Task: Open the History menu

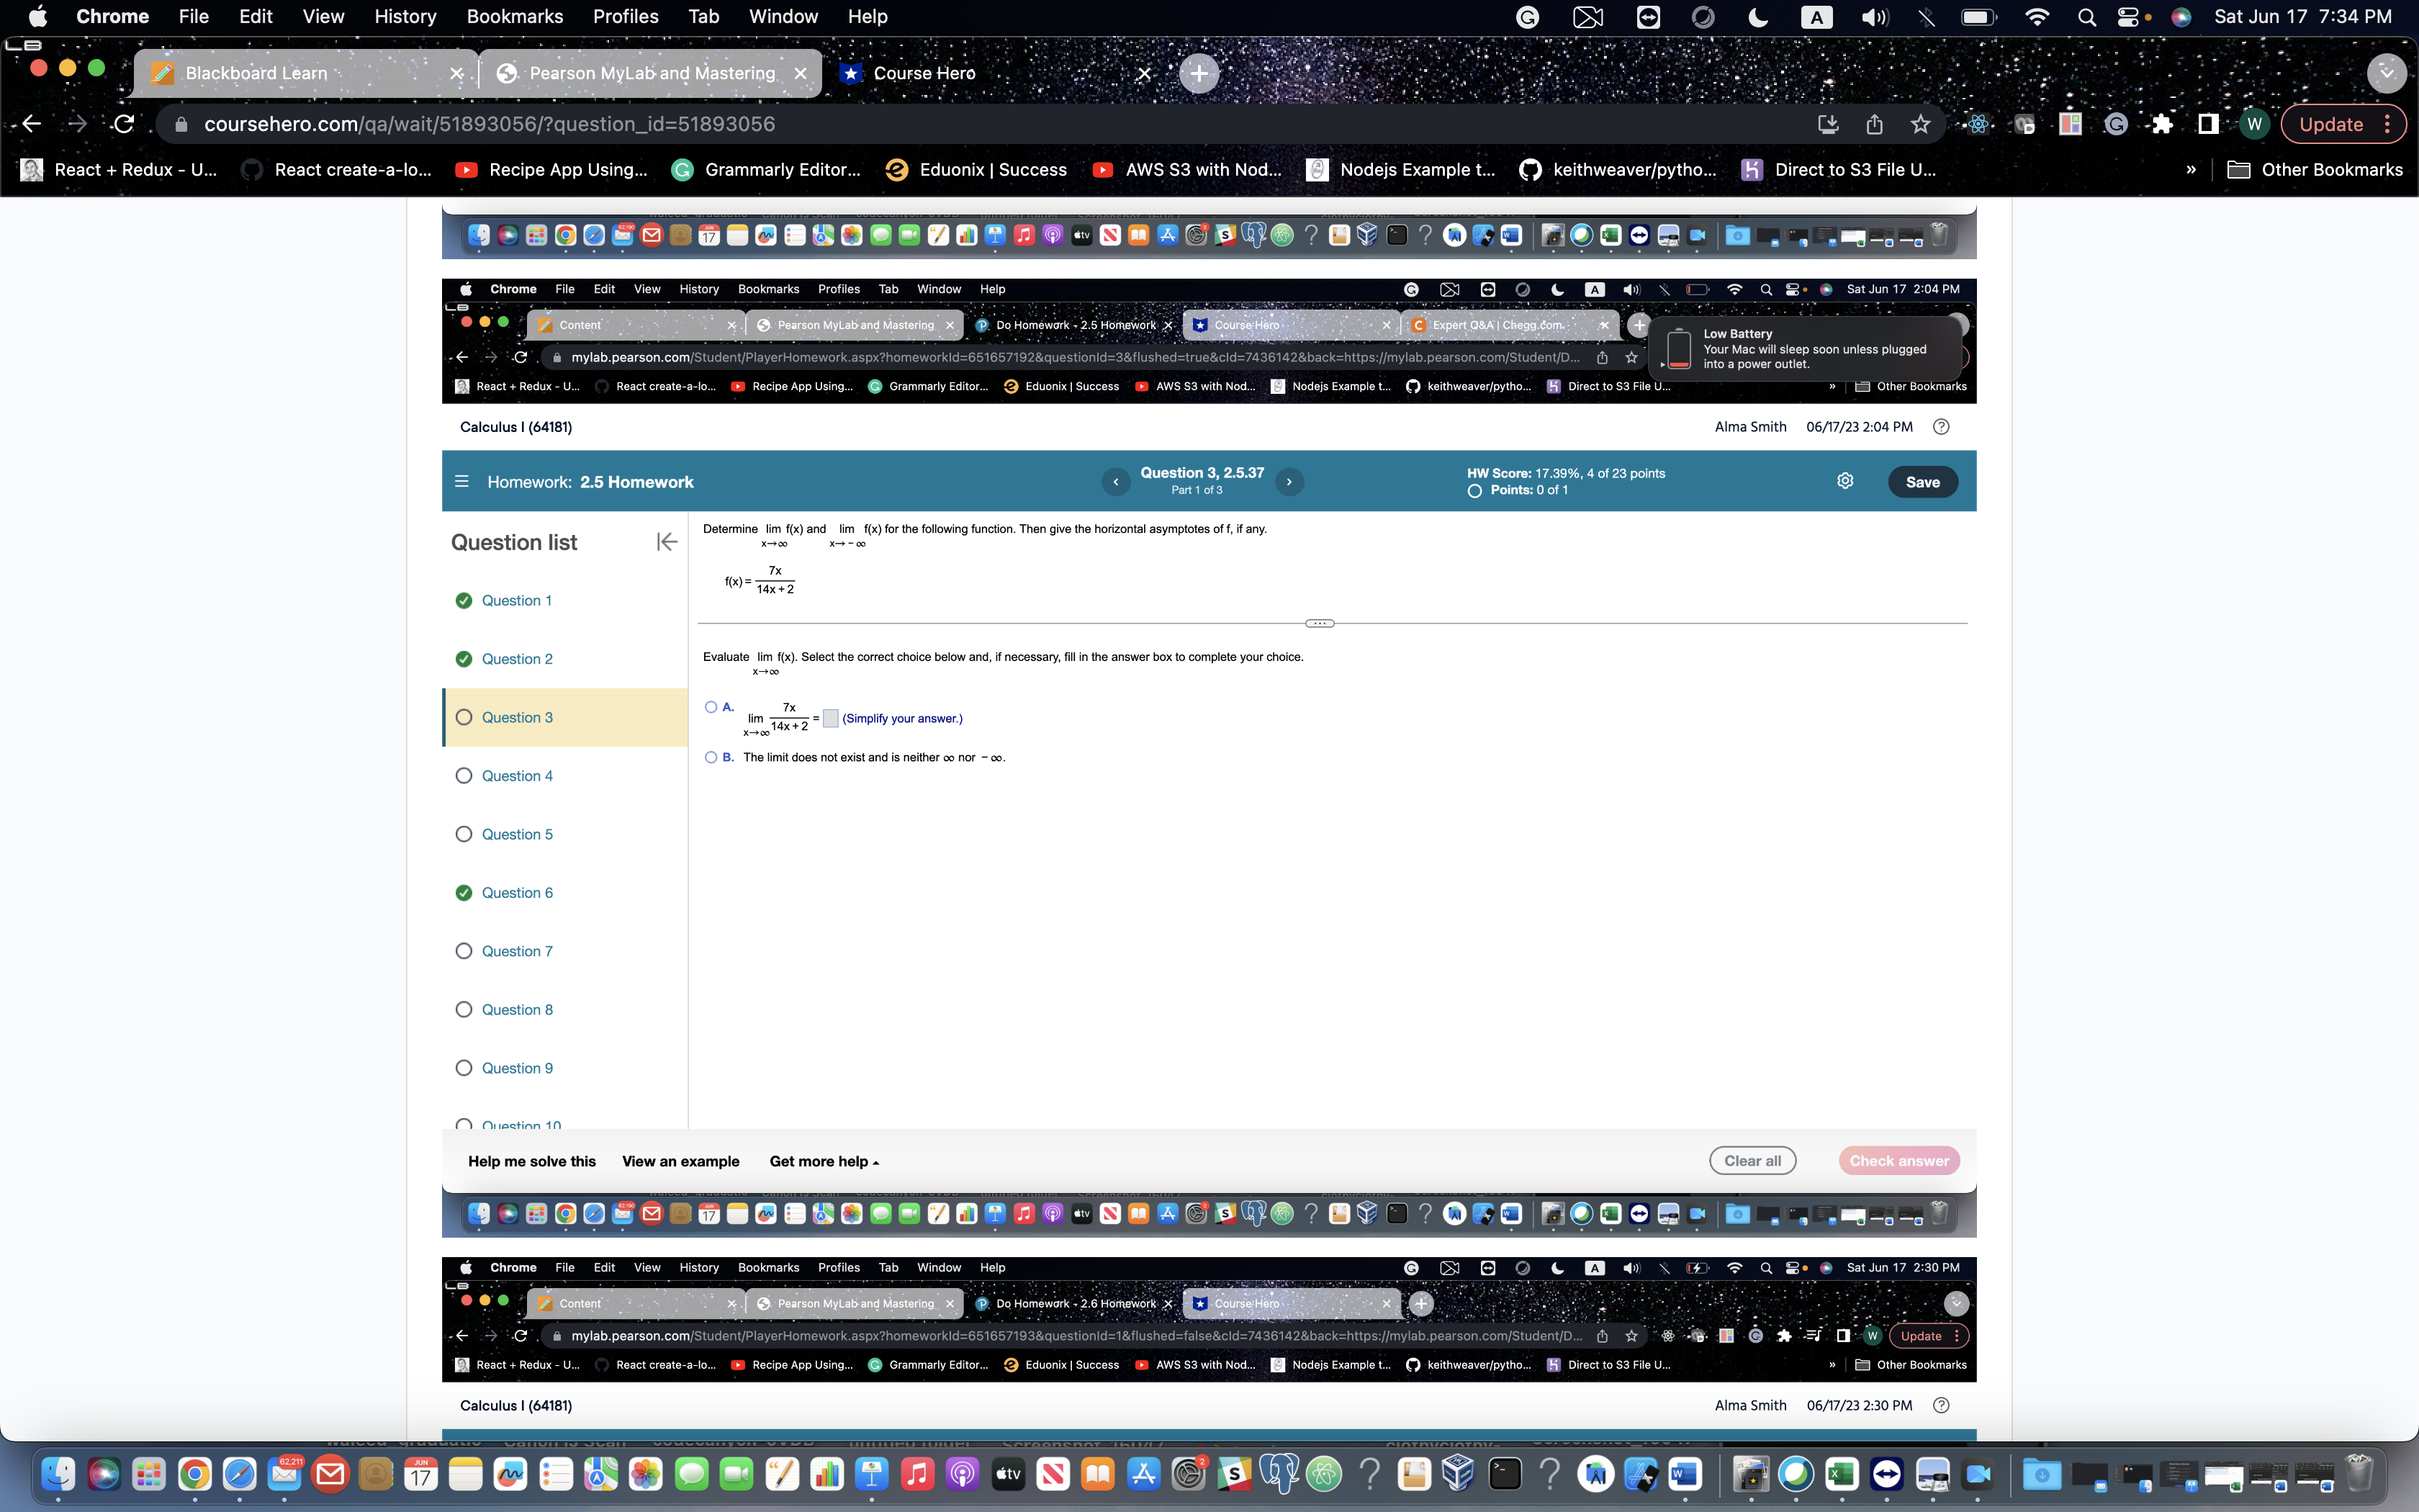Action: pyautogui.click(x=405, y=17)
